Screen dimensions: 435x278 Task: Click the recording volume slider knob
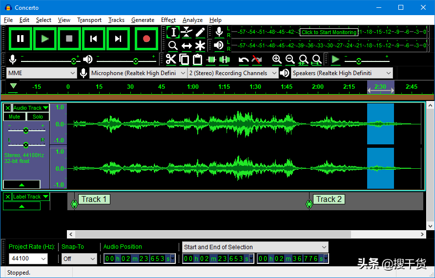[x=74, y=61]
